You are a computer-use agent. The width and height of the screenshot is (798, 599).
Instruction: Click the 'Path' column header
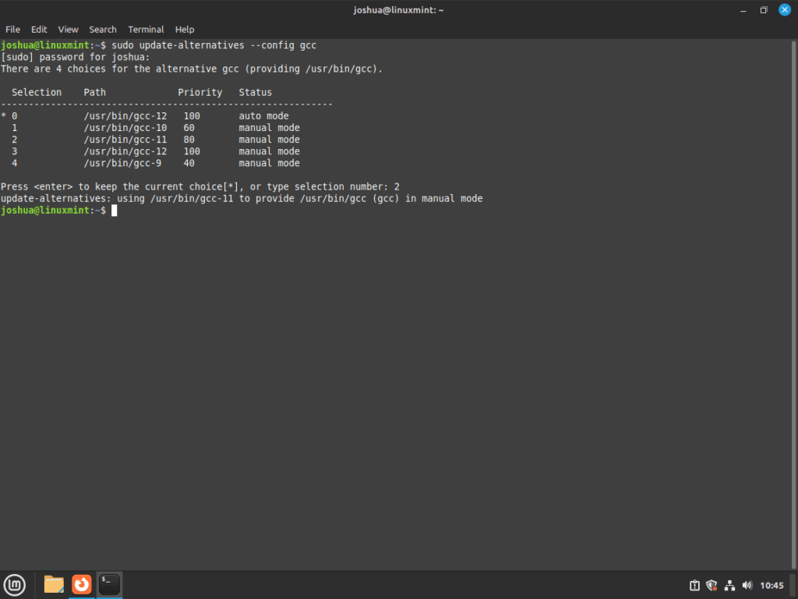[94, 92]
